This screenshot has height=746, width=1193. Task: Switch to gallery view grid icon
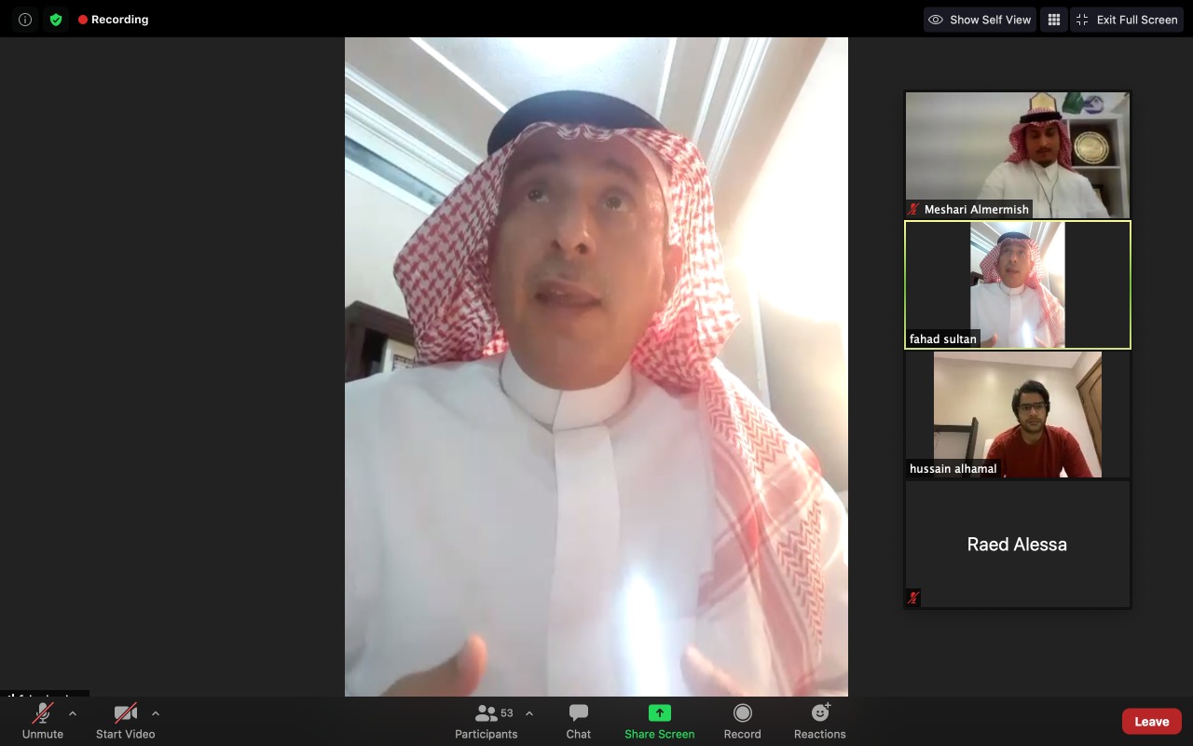pos(1053,20)
